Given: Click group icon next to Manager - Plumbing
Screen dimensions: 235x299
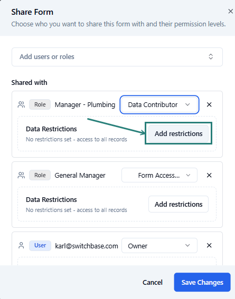Looking at the screenshot, I should (x=21, y=104).
